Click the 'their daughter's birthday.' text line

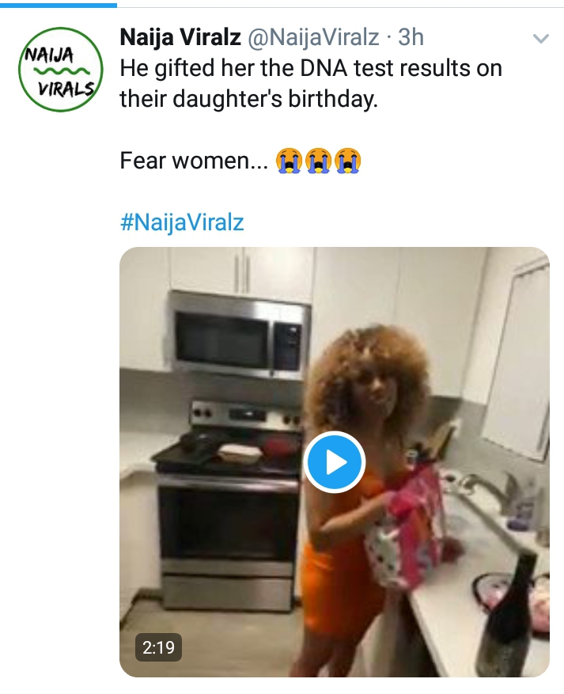(x=249, y=98)
